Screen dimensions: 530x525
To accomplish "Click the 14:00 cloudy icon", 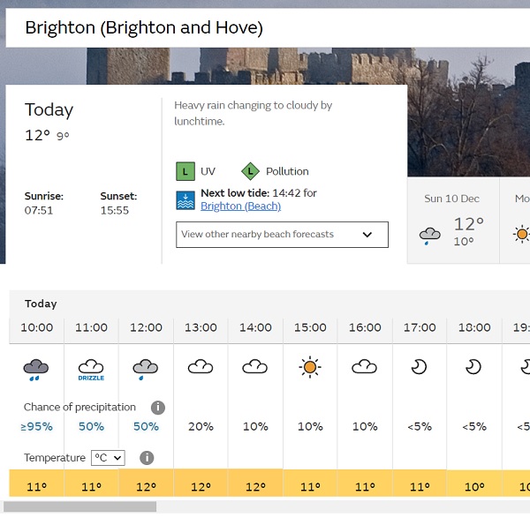I will [x=255, y=367].
